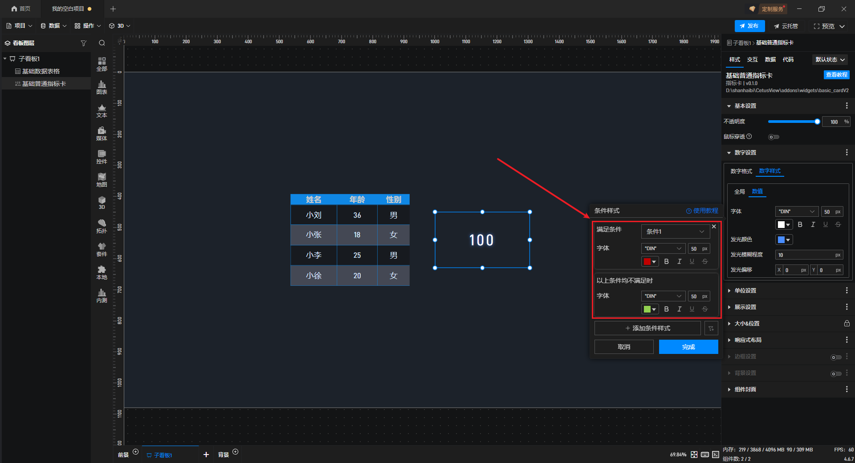
Task: Open the 拓扑 (topology) component category
Action: click(102, 226)
